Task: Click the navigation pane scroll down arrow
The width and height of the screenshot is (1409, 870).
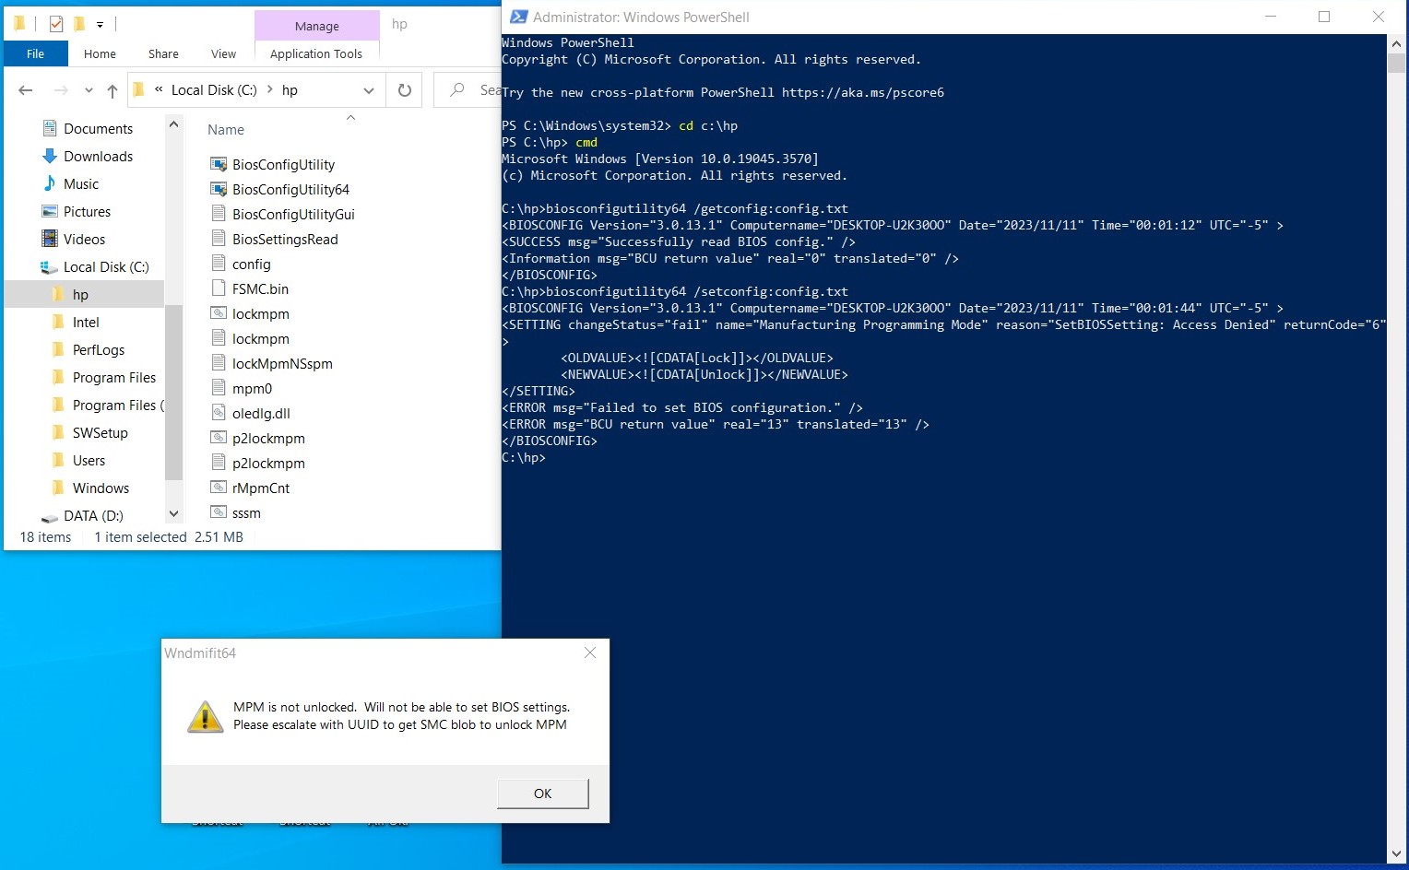Action: 173,513
